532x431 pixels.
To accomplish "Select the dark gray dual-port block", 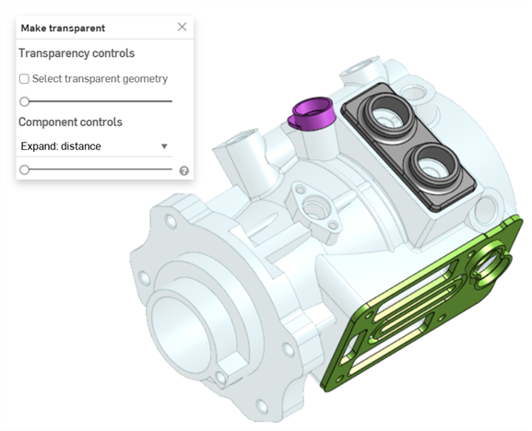I will click(408, 147).
